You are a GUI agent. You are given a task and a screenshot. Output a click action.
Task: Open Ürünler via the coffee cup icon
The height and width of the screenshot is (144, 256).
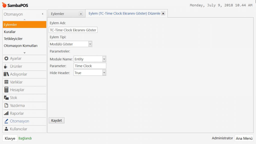pyautogui.click(x=6, y=66)
